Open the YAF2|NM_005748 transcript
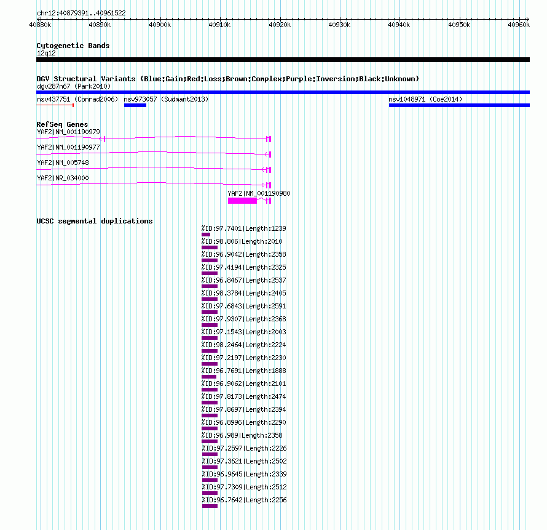Viewport: 547px width, 530px height. coord(154,170)
